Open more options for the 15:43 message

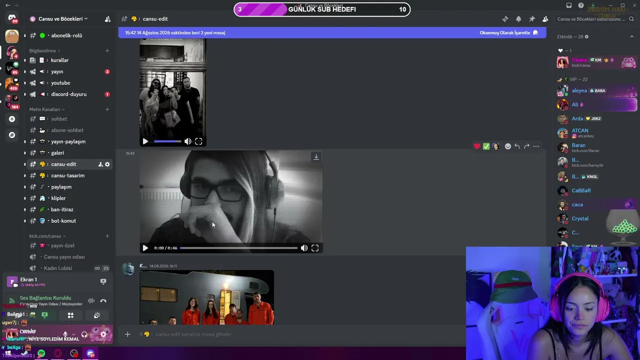536,146
